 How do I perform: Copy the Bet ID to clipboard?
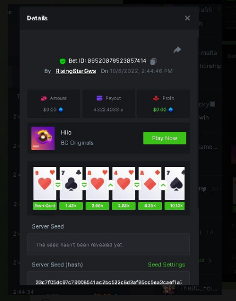[x=153, y=61]
